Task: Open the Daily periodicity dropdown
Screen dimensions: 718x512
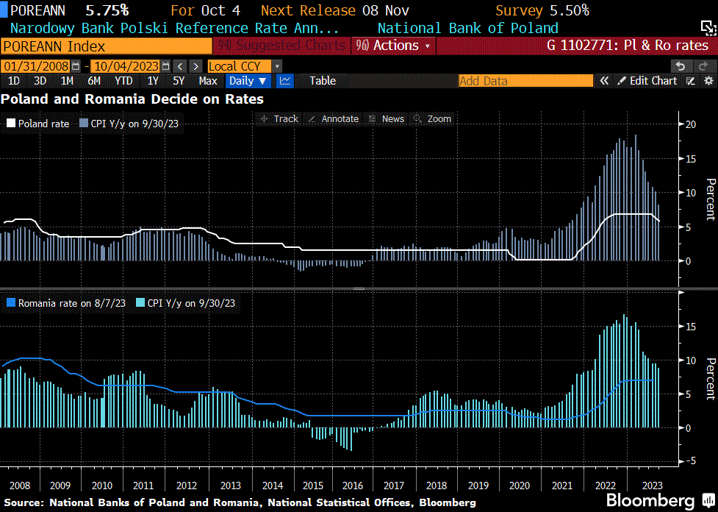Action: pyautogui.click(x=248, y=81)
